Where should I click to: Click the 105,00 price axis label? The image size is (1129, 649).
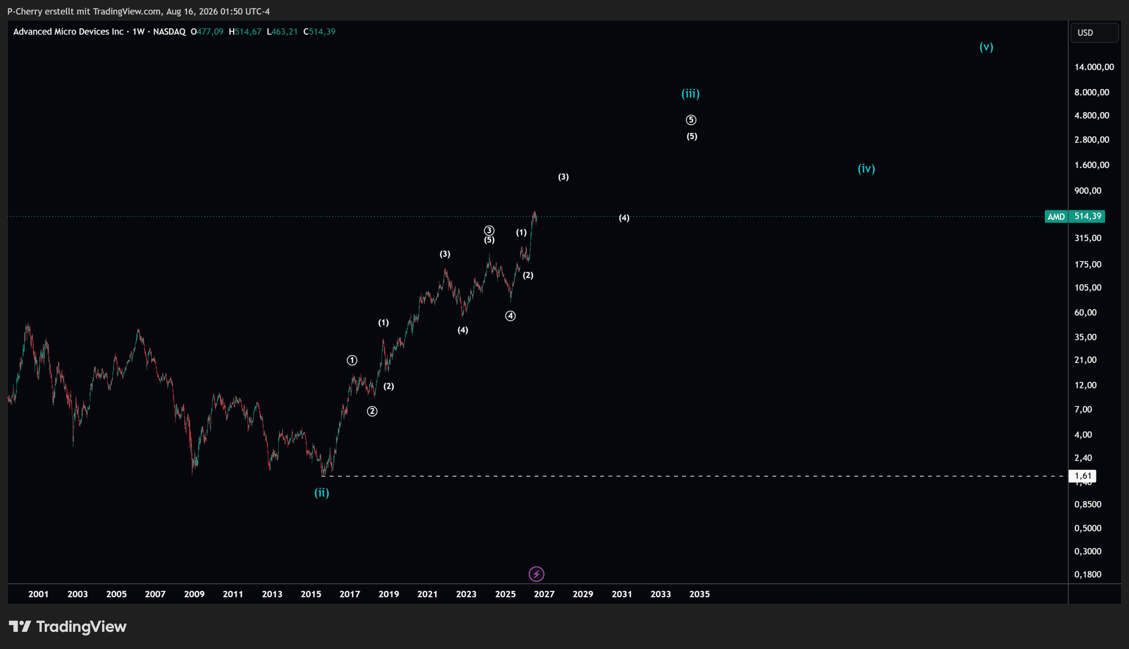point(1088,287)
